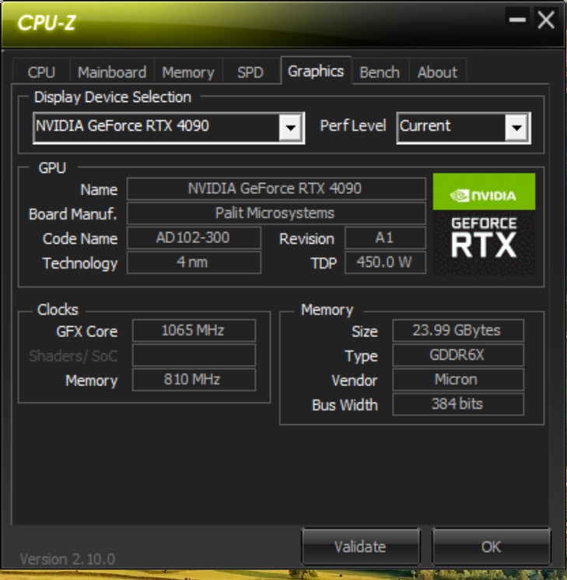Open the Mainboard tab

pos(112,72)
